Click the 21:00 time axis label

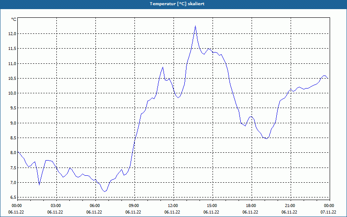[x=291, y=206]
